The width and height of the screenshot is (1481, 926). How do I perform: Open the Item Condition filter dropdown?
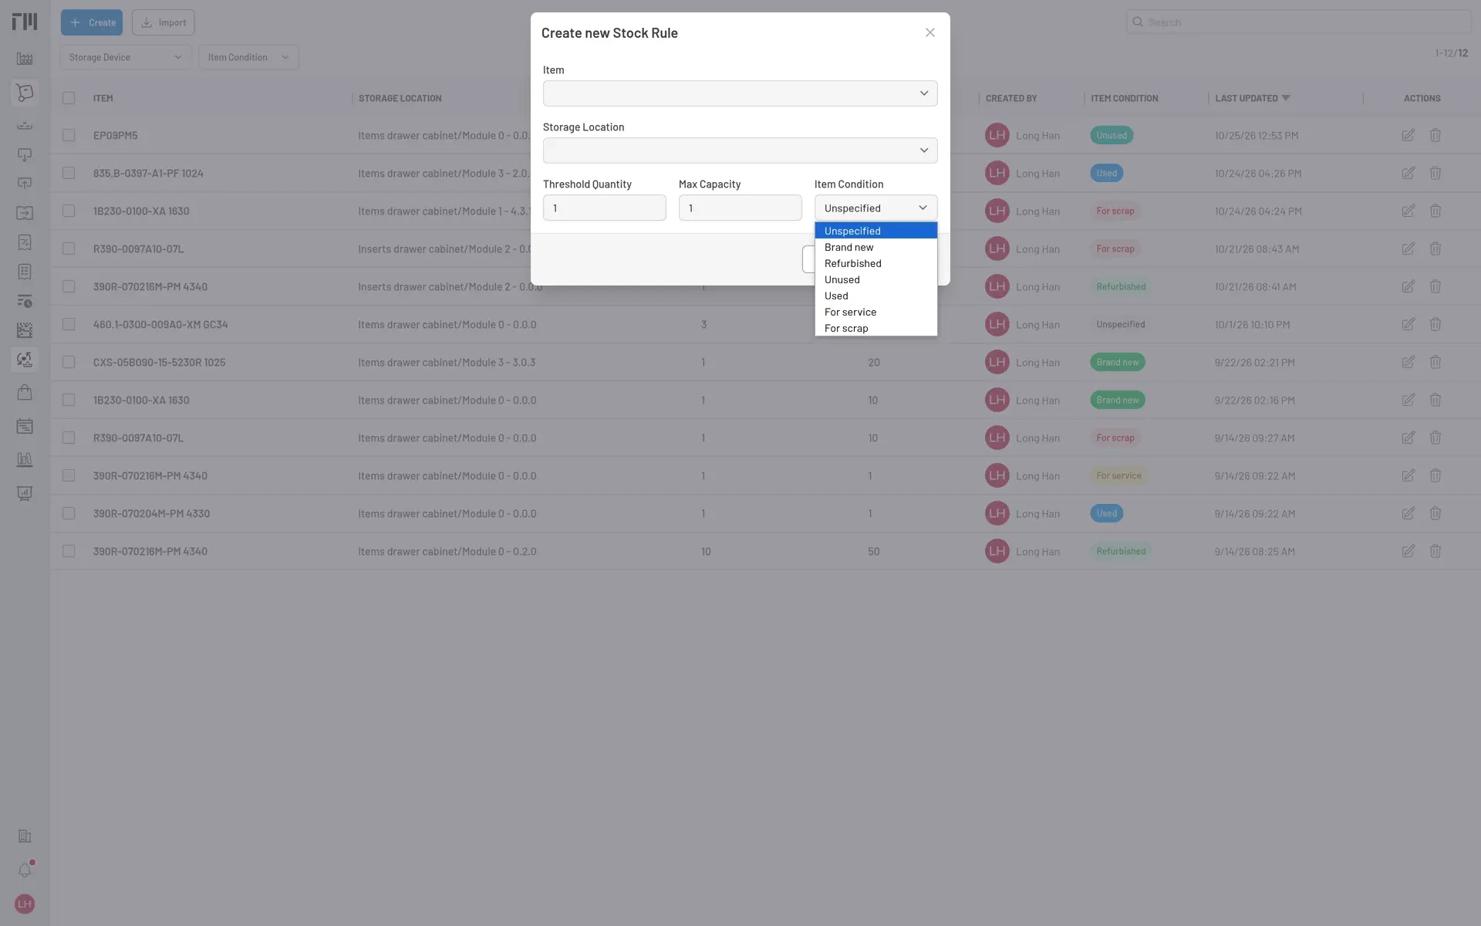pyautogui.click(x=248, y=57)
